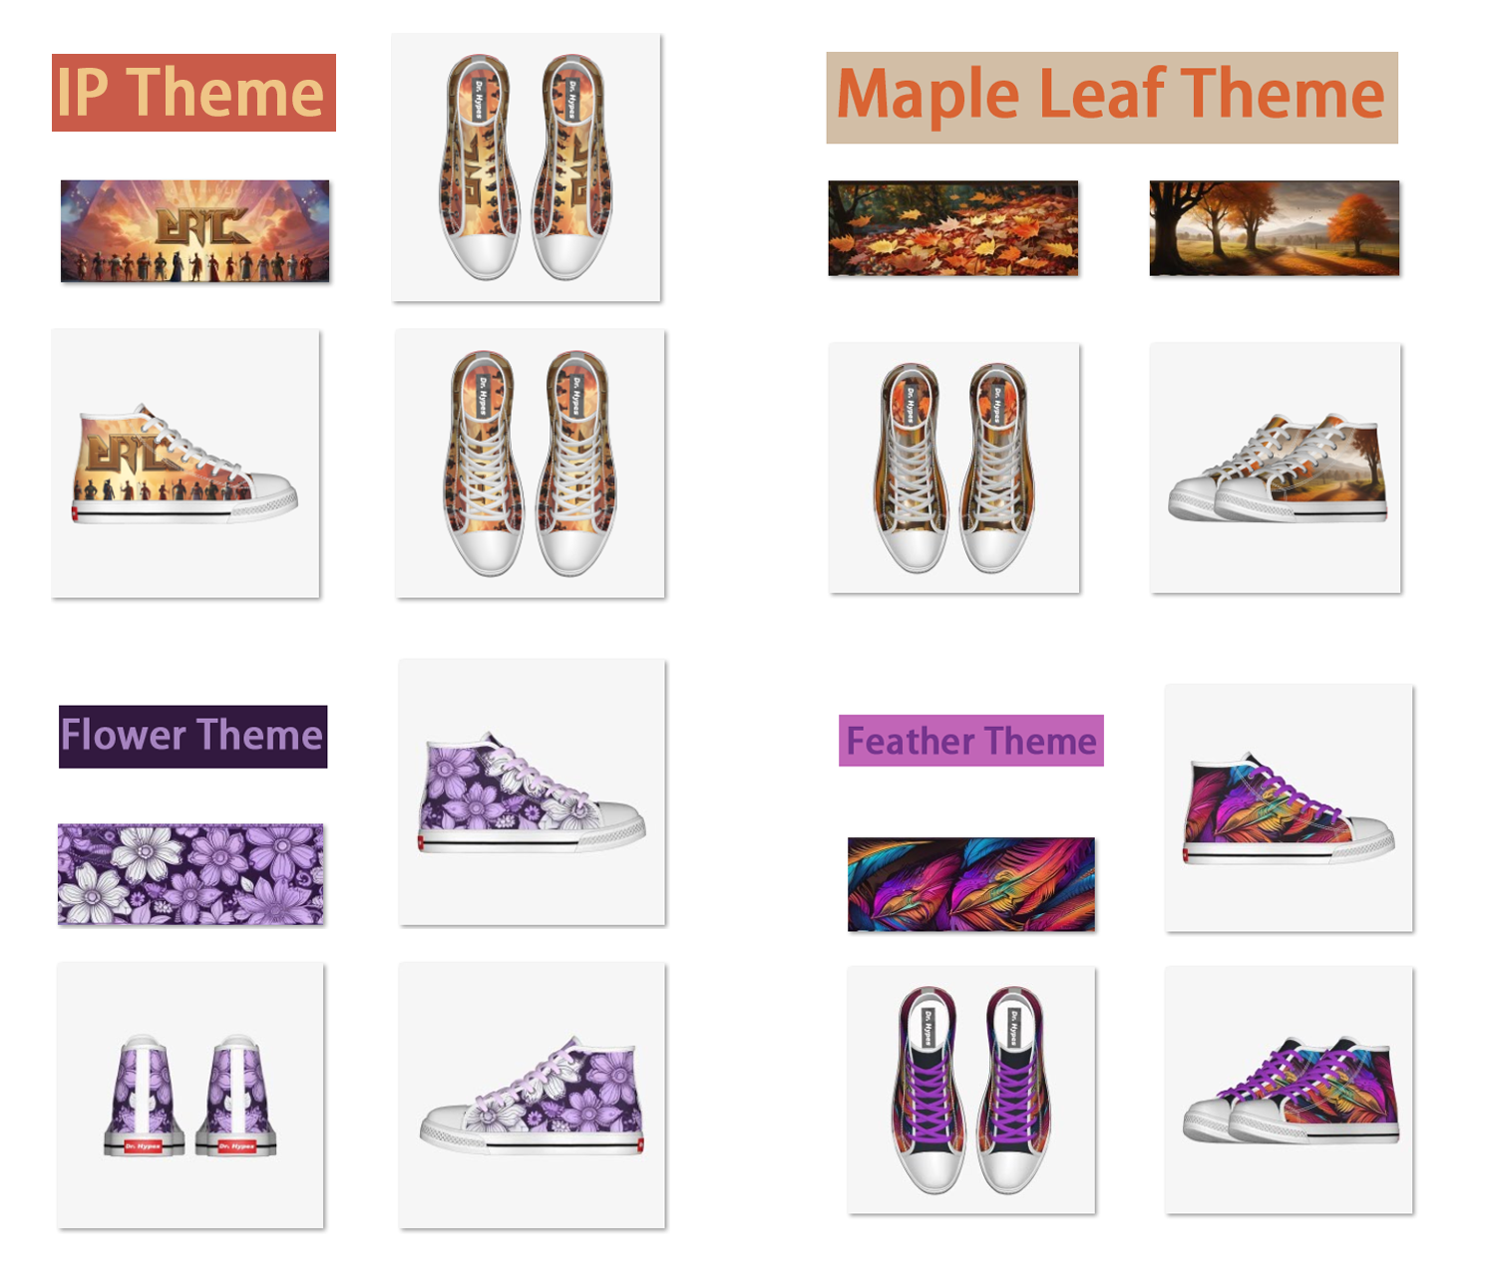
Task: Click the Flower Theme label
Action: [x=192, y=737]
